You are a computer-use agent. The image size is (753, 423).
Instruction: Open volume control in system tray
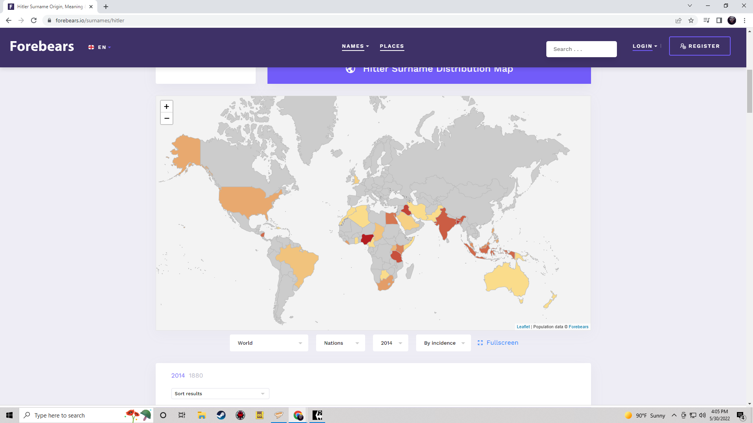702,415
